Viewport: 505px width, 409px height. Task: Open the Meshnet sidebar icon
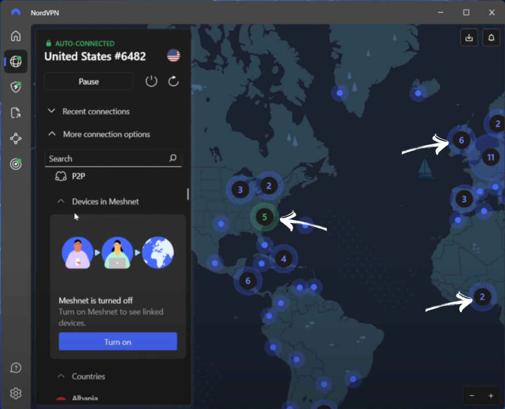pyautogui.click(x=16, y=139)
